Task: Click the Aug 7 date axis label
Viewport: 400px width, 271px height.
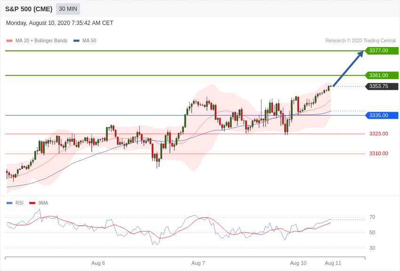Action: 198,263
